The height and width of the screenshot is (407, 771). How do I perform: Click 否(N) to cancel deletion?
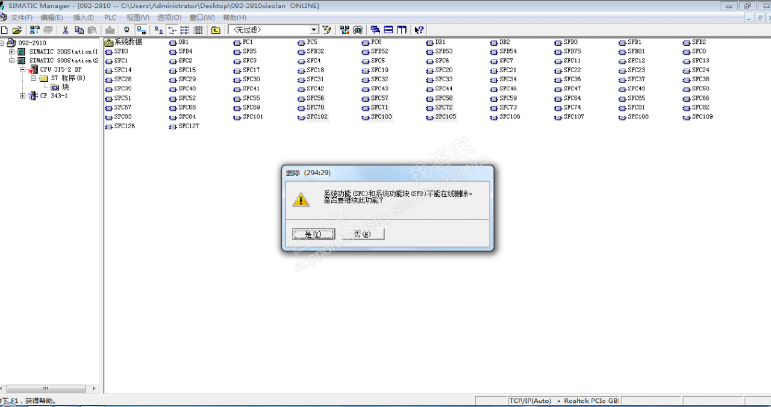click(x=363, y=234)
